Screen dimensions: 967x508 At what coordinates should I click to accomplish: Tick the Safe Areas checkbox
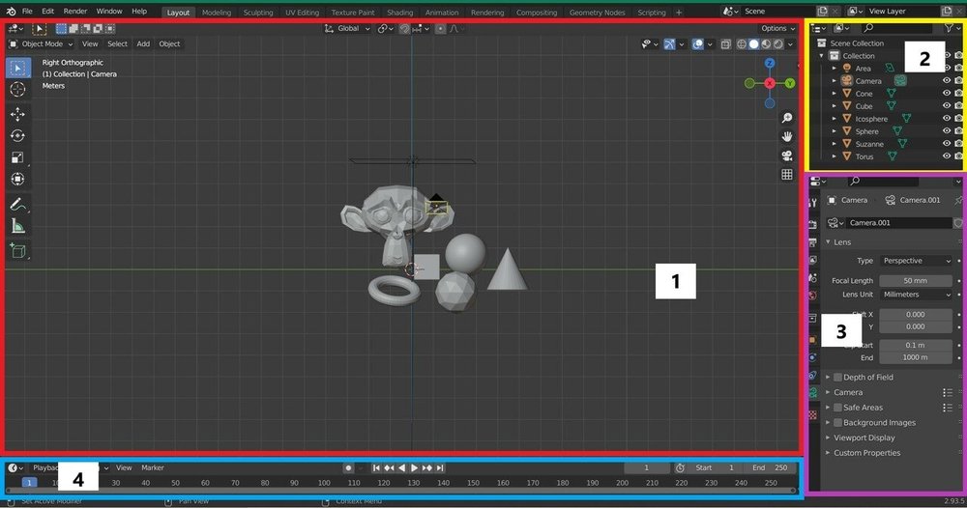coord(837,408)
